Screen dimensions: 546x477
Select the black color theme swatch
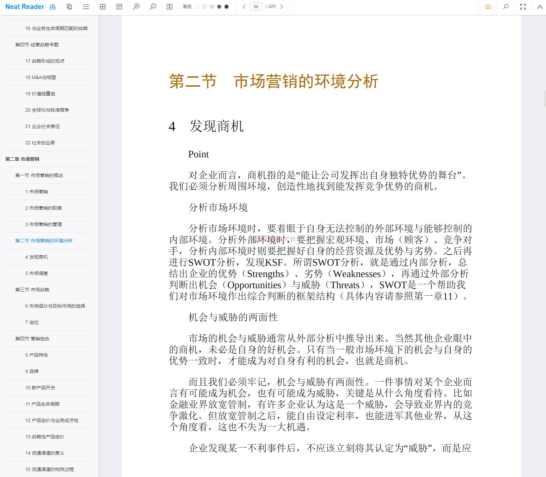tap(227, 7)
